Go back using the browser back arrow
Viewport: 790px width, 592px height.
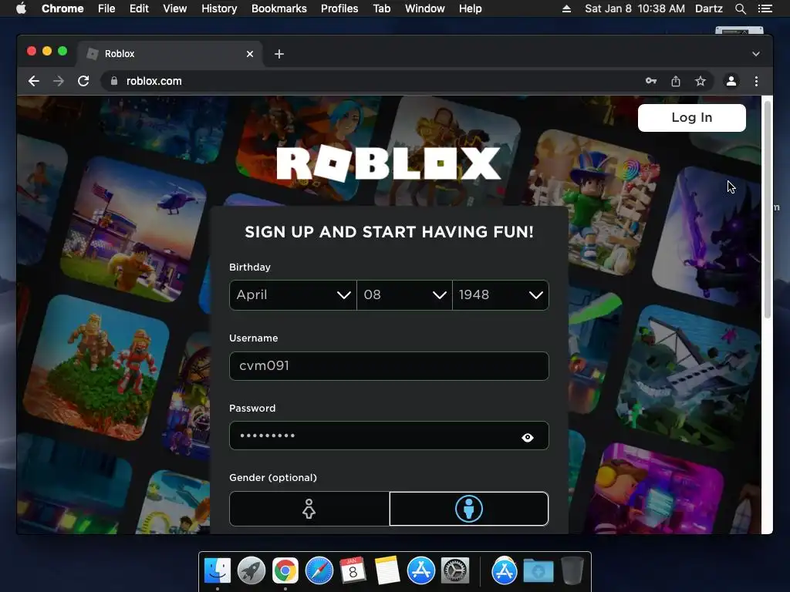click(34, 81)
